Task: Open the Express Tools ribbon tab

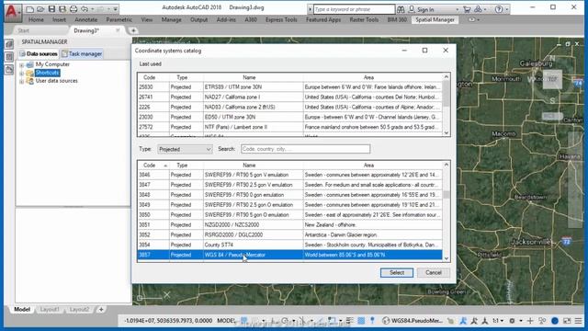Action: (281, 20)
